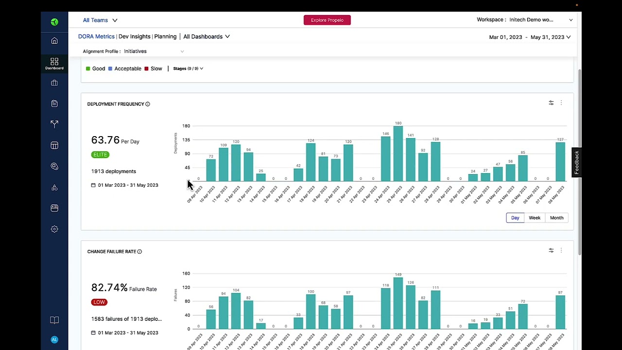Show Change Failure Rate info icon
This screenshot has height=350, width=622.
tap(139, 252)
